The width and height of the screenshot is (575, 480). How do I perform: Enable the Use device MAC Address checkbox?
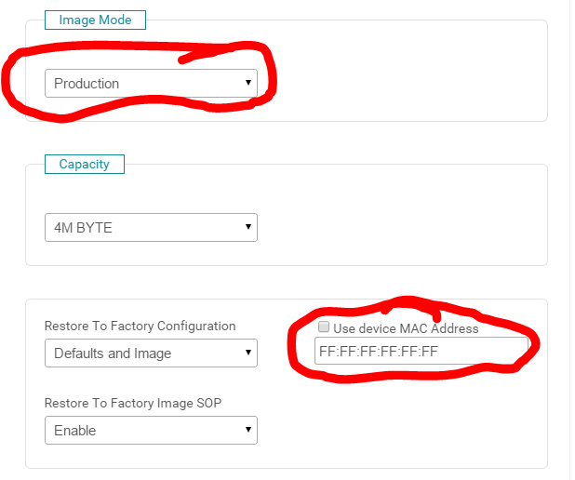coord(324,327)
